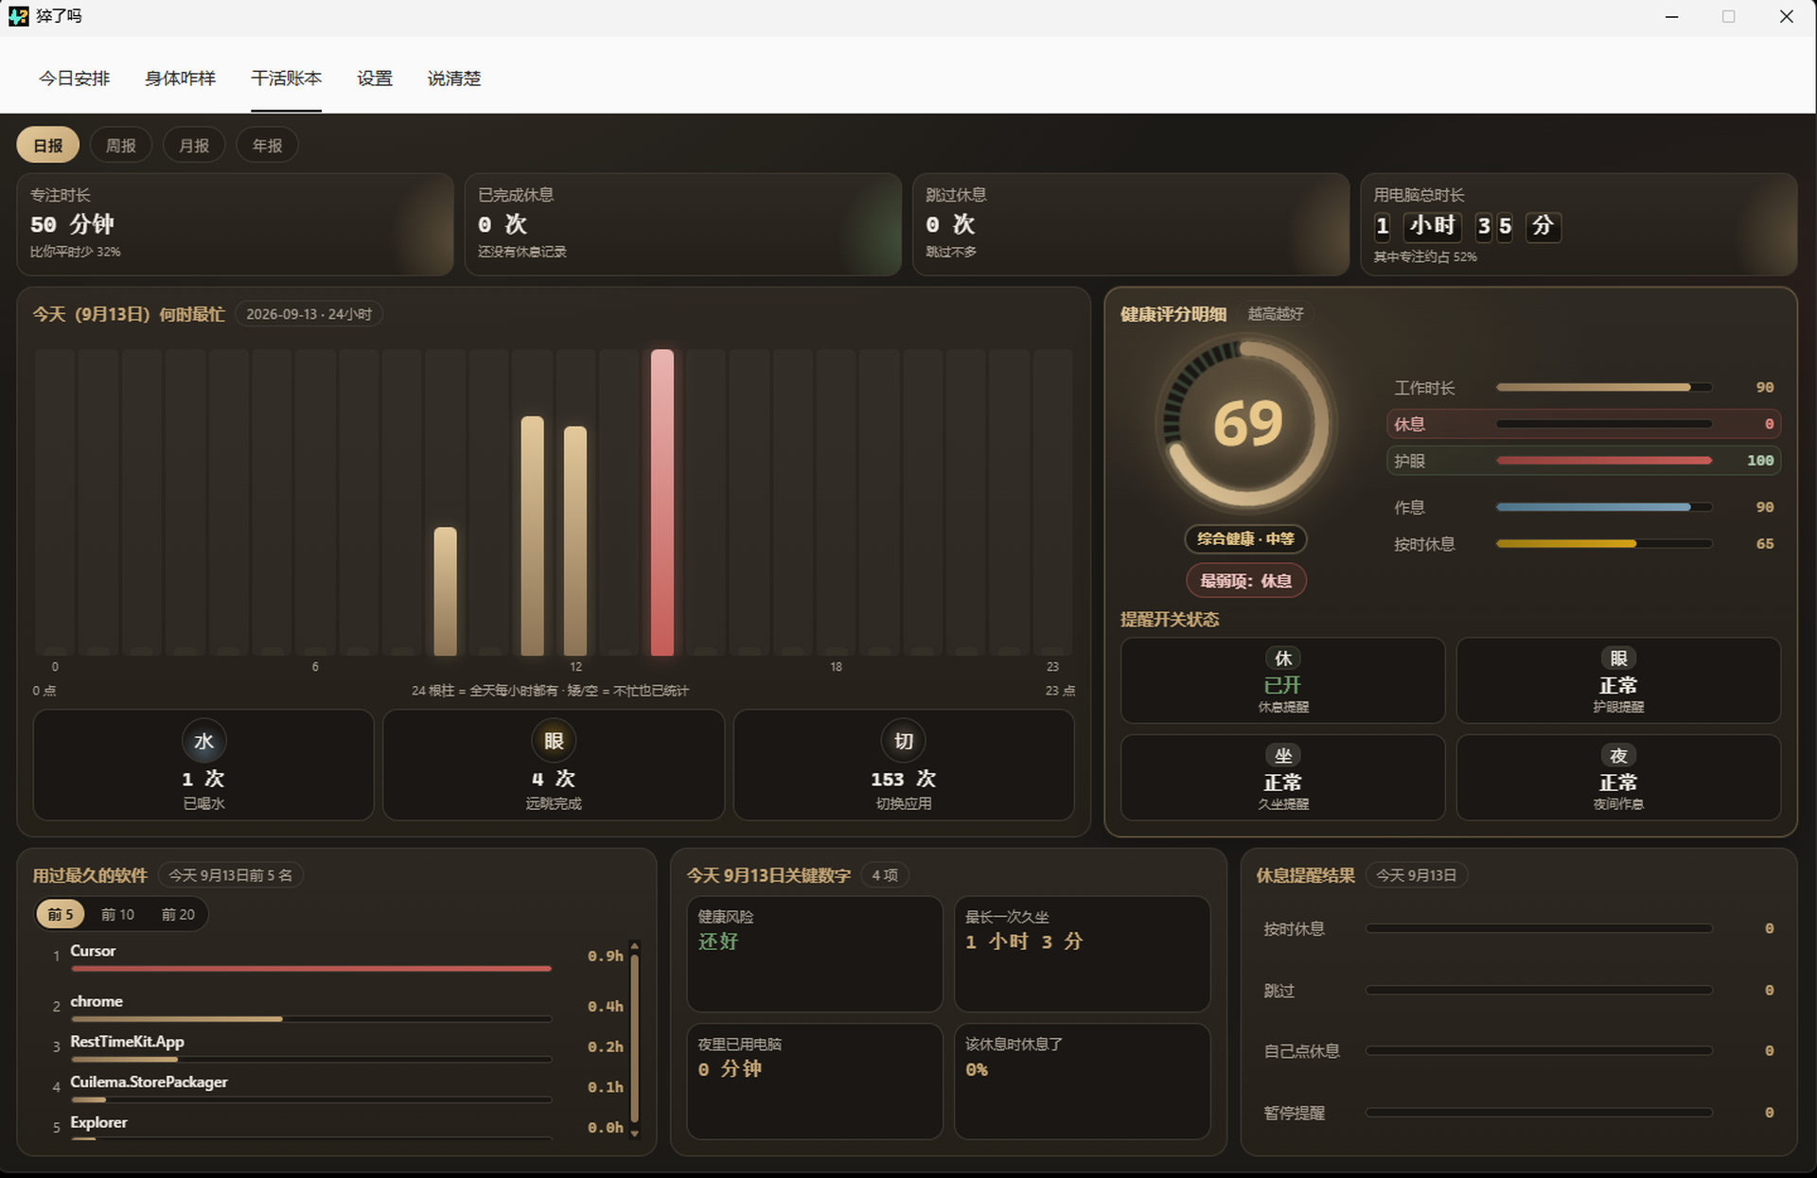This screenshot has width=1817, height=1178.
Task: Click the scroll-up arrow of app list
Action: 635,946
